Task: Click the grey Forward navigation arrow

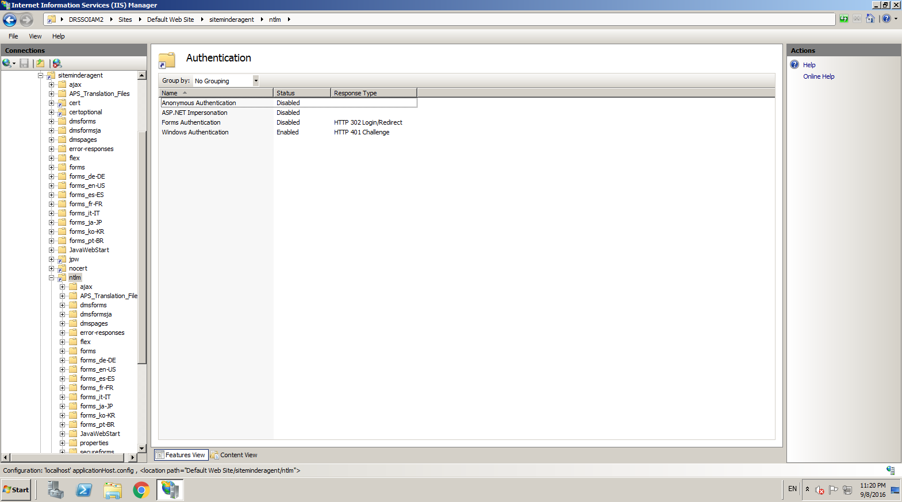Action: [x=26, y=20]
